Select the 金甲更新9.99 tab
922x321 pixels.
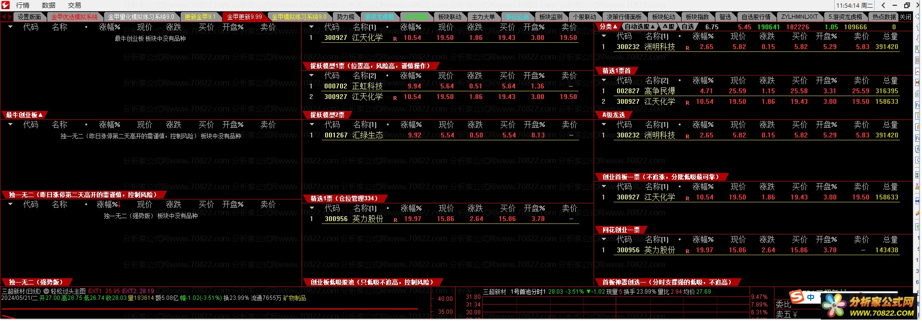pos(244,17)
